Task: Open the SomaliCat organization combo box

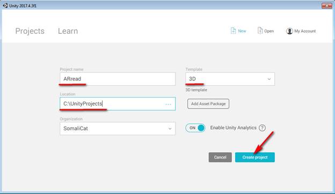Action: (x=118, y=129)
